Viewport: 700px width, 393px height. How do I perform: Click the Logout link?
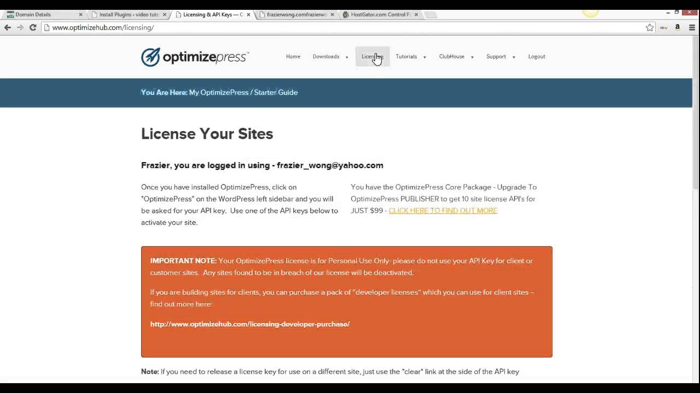coord(536,57)
